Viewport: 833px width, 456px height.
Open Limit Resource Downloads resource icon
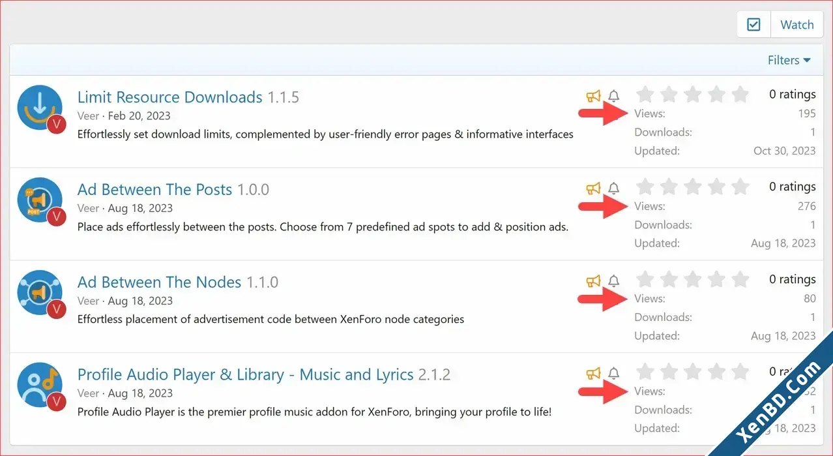40,108
